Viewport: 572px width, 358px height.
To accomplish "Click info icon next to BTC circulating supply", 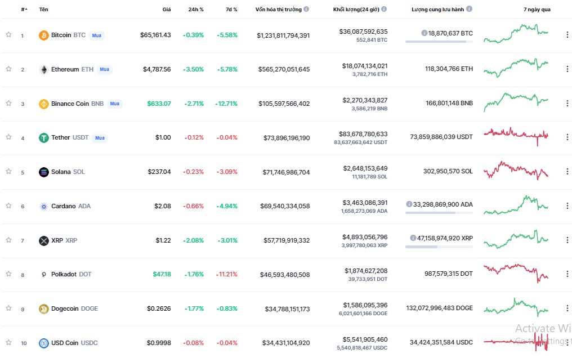I will (x=424, y=33).
